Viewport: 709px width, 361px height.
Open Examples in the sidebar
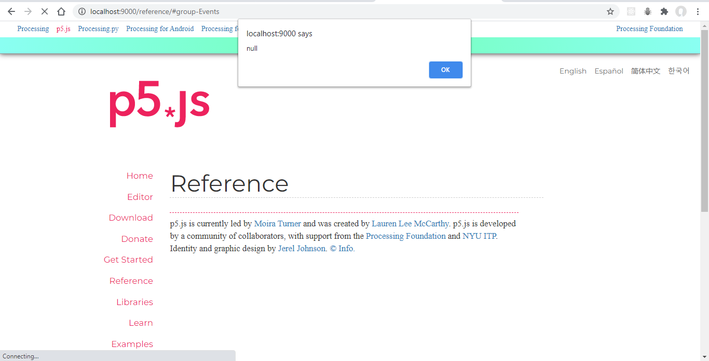pos(132,344)
